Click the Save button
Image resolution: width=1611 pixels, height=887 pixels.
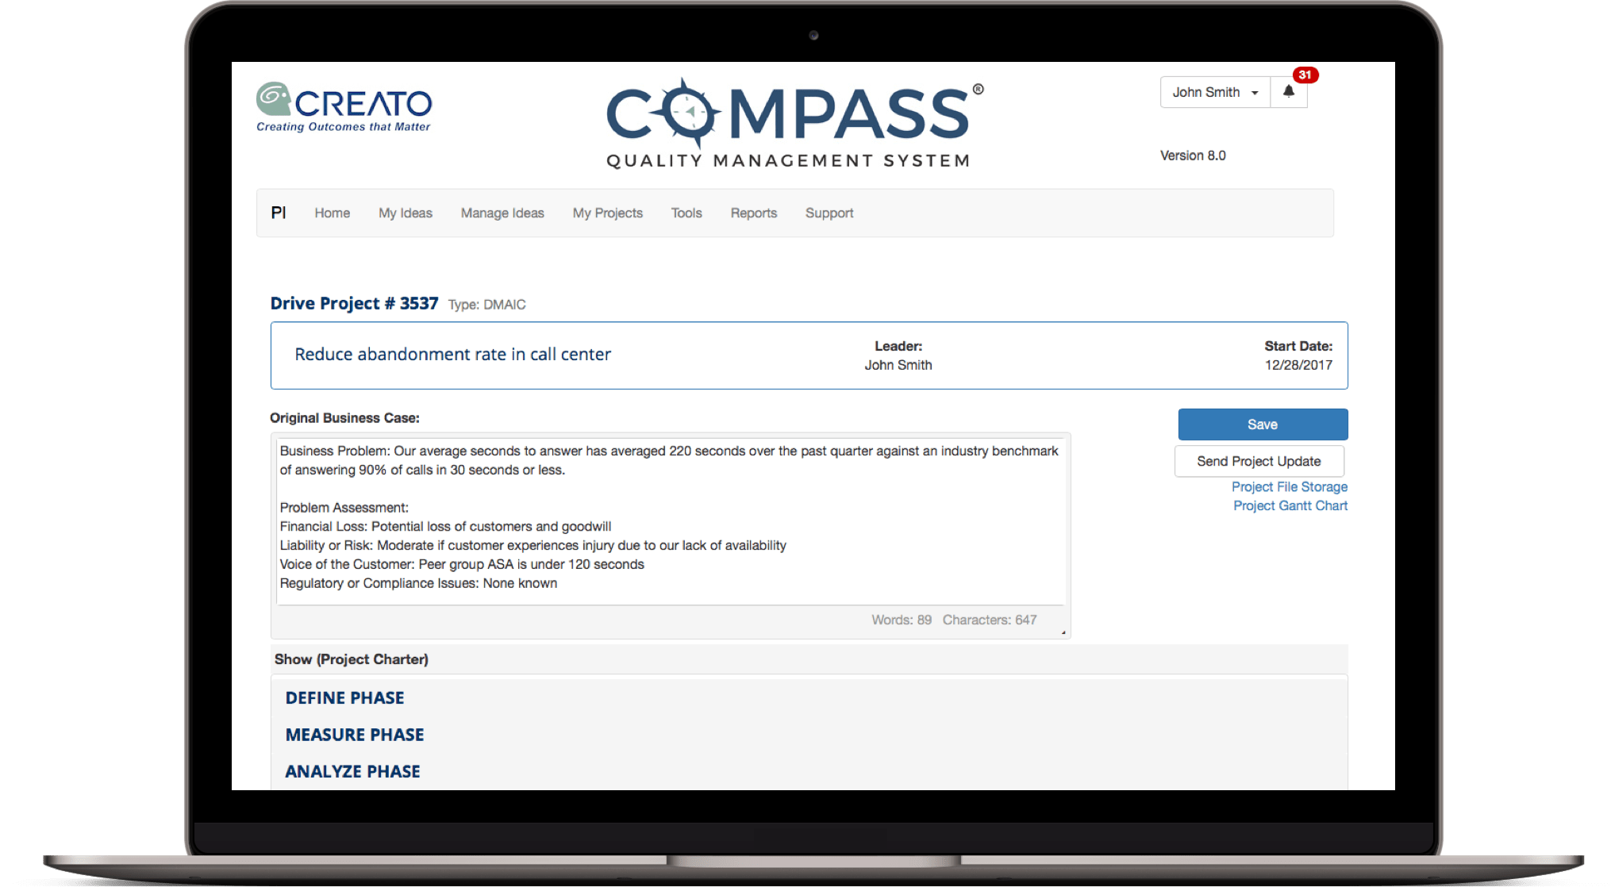click(x=1262, y=425)
